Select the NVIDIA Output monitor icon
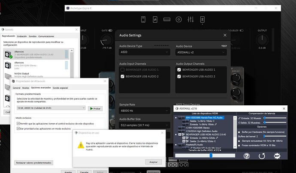The width and height of the screenshot is (296, 173). tap(8, 76)
